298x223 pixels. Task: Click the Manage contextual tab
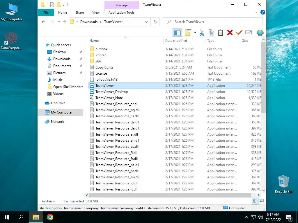pyautogui.click(x=122, y=5)
